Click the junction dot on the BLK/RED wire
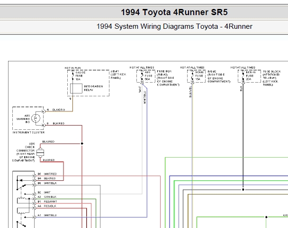 point(82,144)
